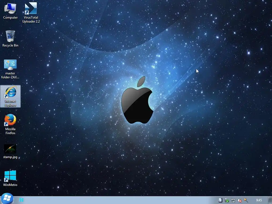Click the Internet Explorer desktop shortcut
This screenshot has width=272, height=204.
10,96
